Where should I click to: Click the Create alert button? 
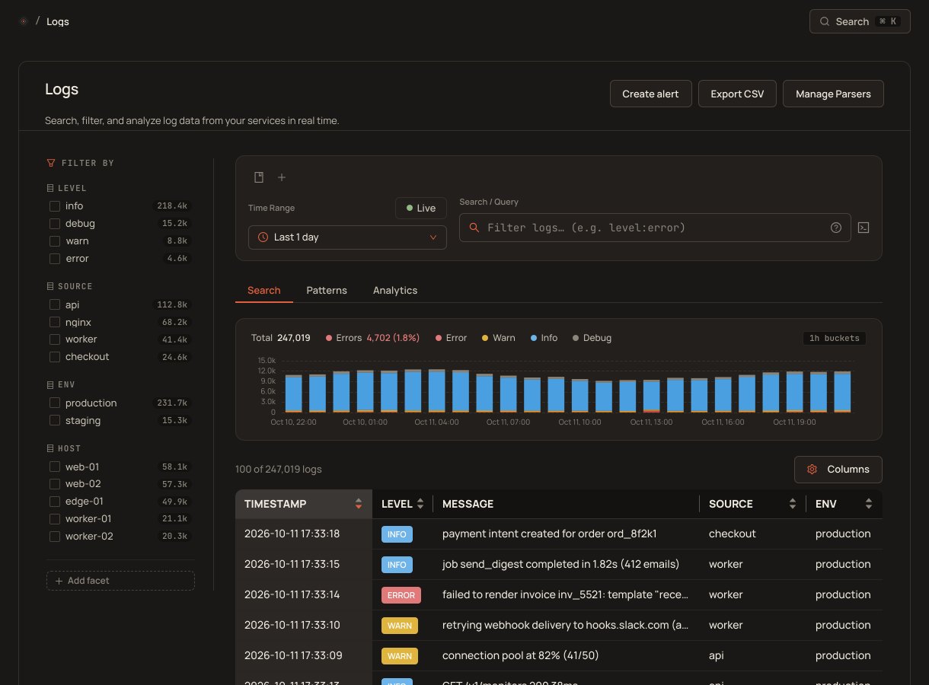point(650,94)
